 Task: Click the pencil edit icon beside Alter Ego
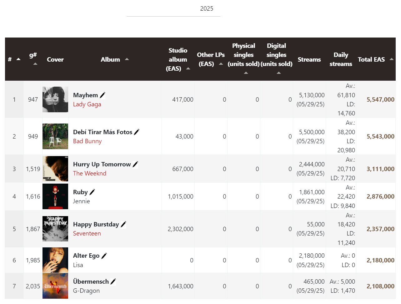(x=104, y=256)
